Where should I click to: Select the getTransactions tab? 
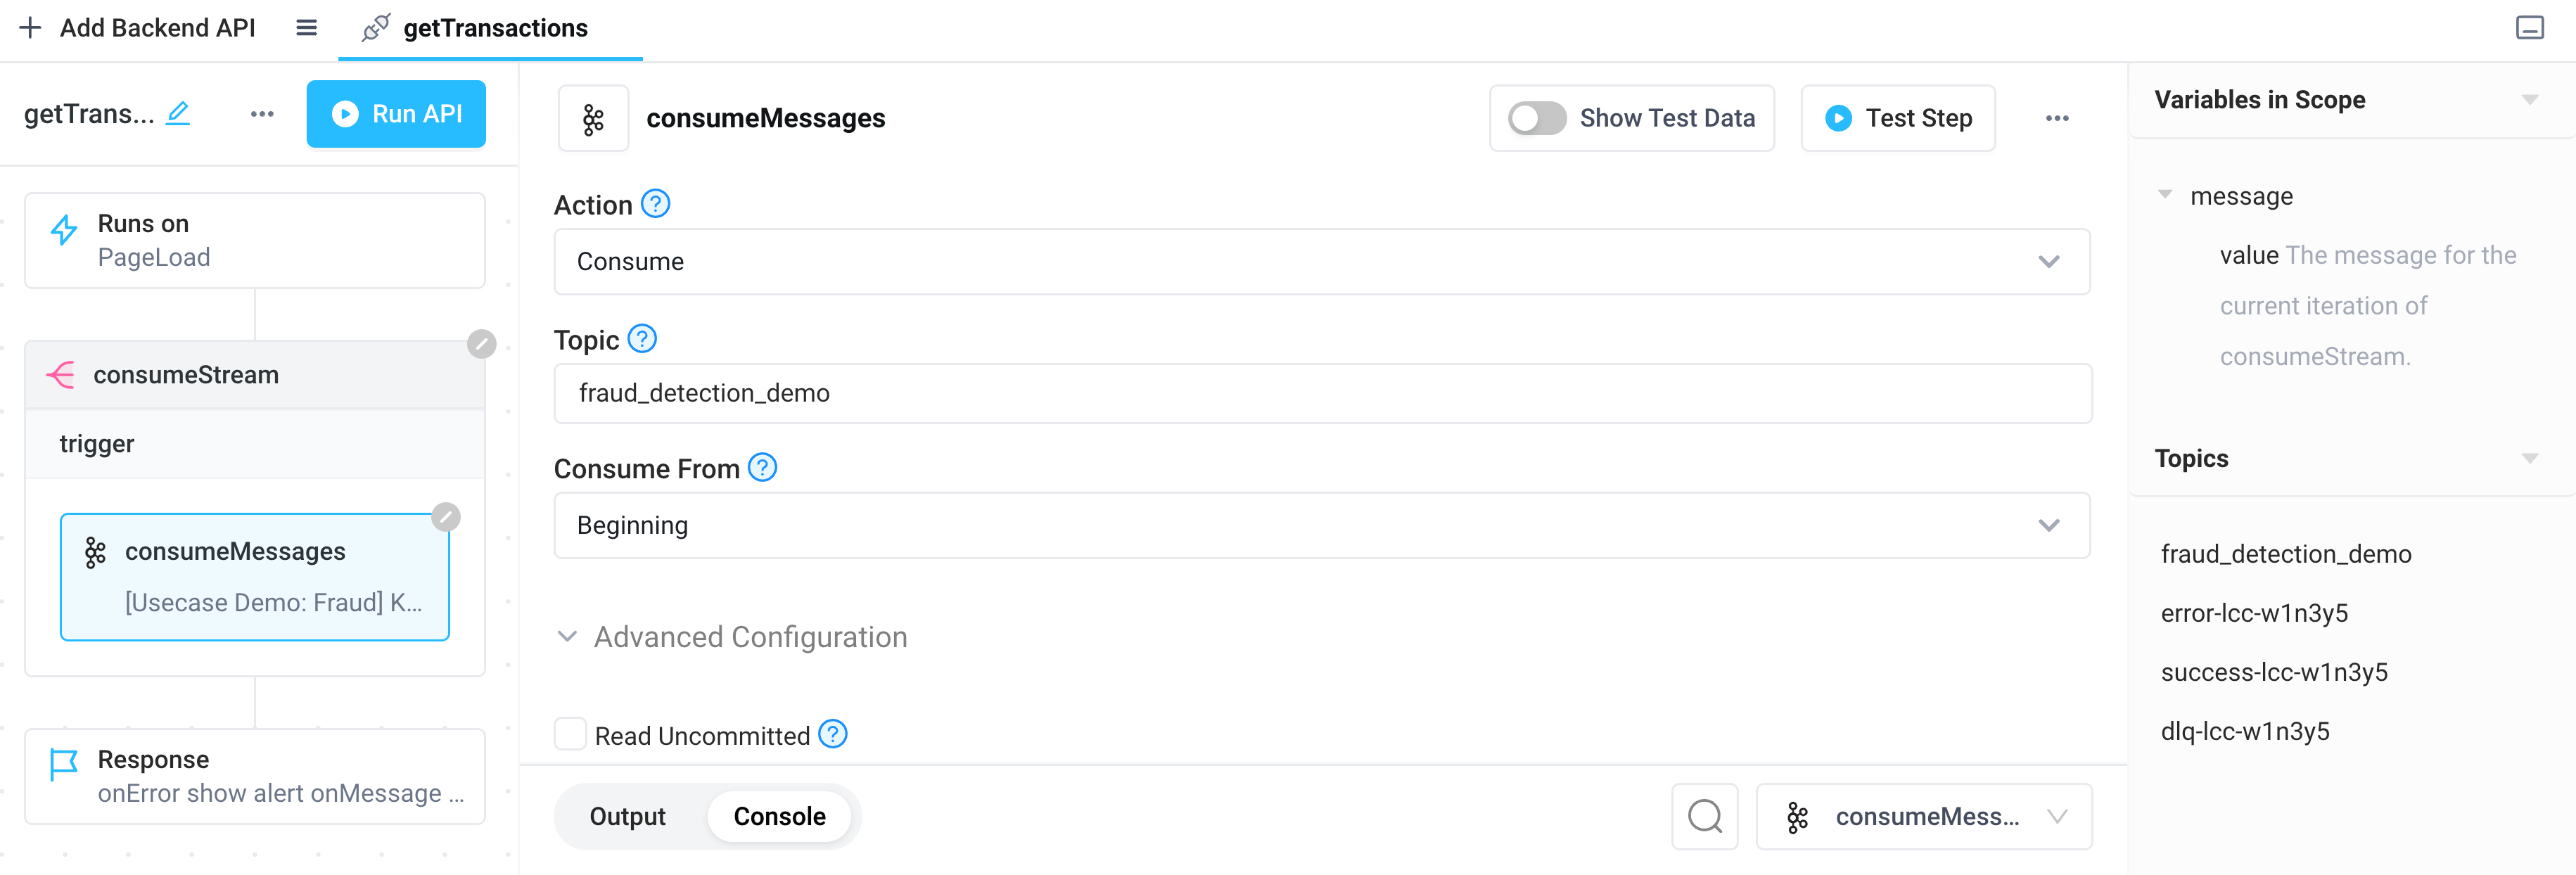coord(490,28)
